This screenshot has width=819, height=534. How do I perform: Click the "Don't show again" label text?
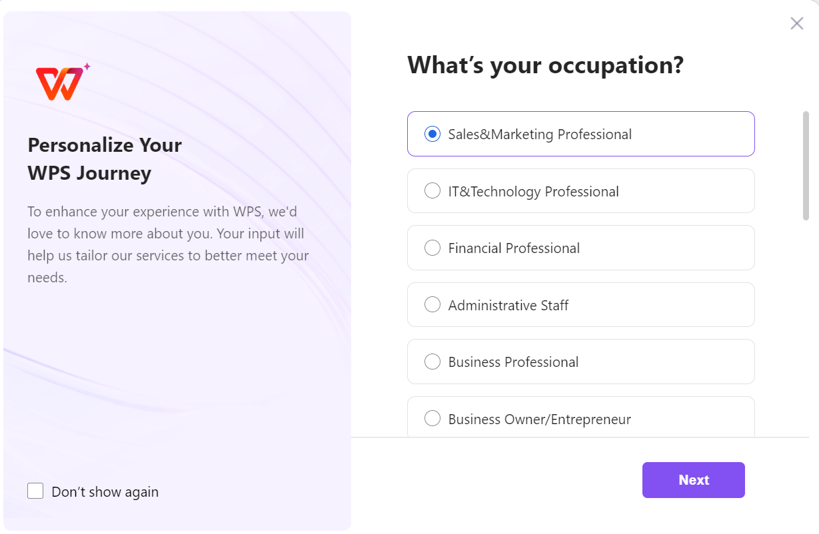(105, 492)
